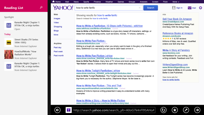Expand More search categories
The width and height of the screenshot is (204, 115).
(56, 35)
